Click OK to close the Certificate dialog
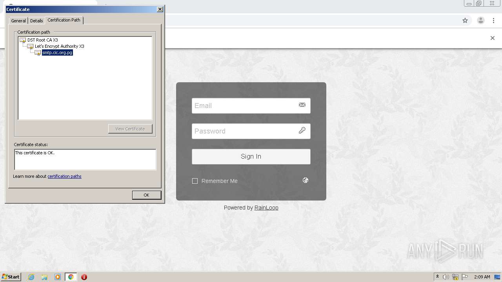 146,195
